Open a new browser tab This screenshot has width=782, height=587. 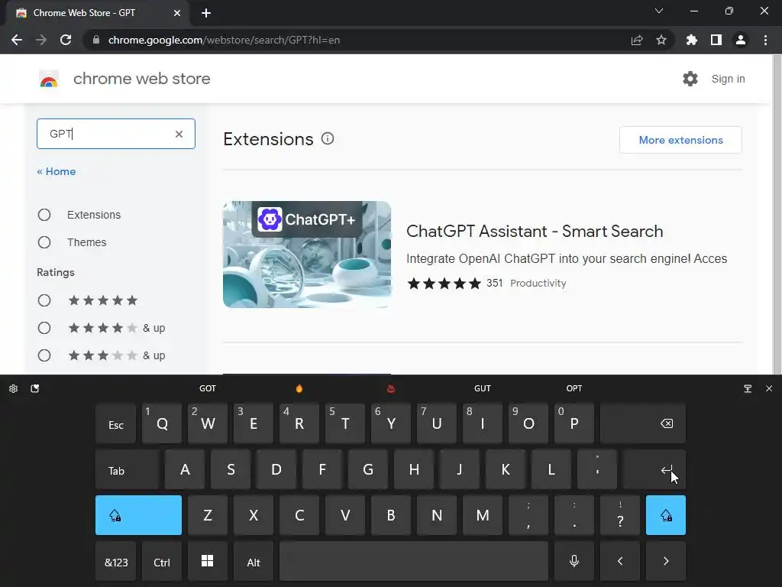tap(206, 13)
